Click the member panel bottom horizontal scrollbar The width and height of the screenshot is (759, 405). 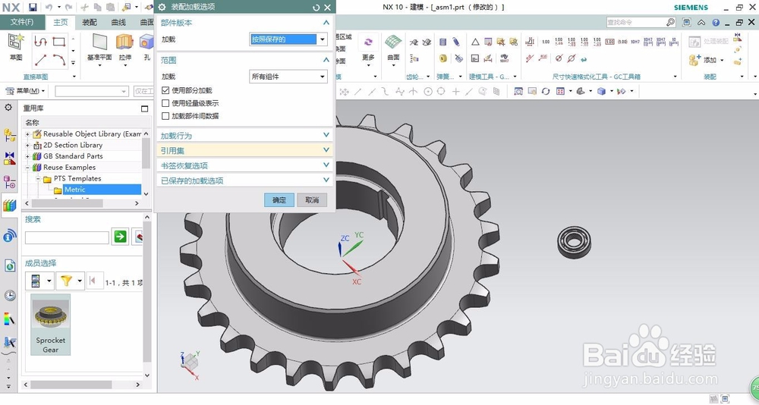(71, 385)
